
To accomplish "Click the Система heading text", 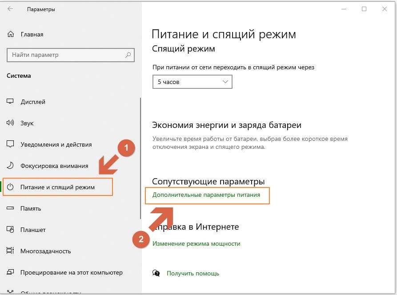I will click(x=19, y=76).
